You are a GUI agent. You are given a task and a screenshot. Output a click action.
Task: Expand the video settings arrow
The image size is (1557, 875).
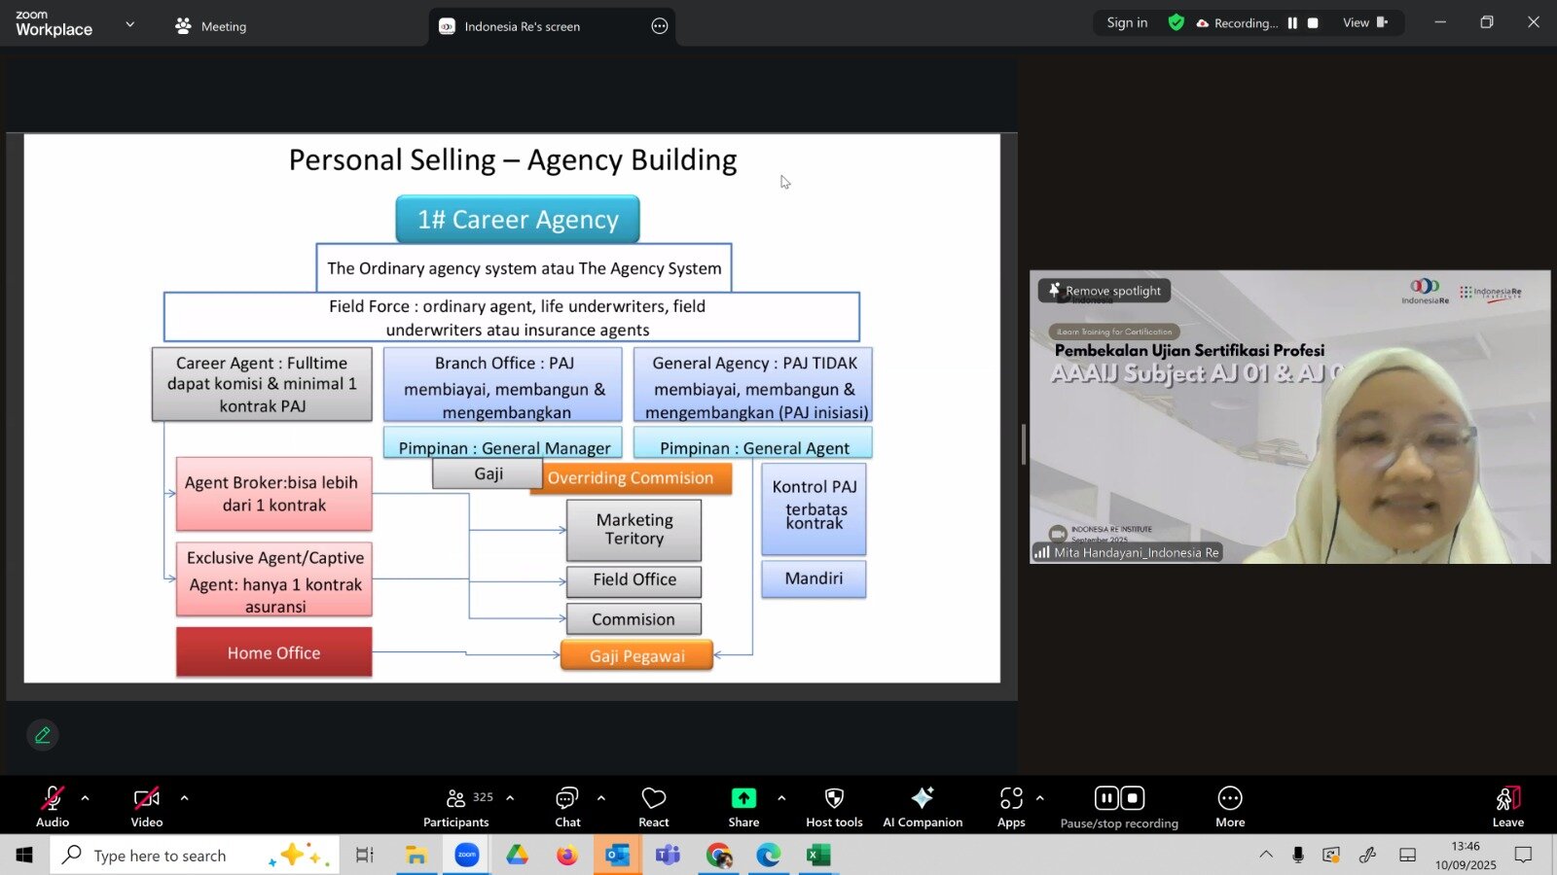185,798
